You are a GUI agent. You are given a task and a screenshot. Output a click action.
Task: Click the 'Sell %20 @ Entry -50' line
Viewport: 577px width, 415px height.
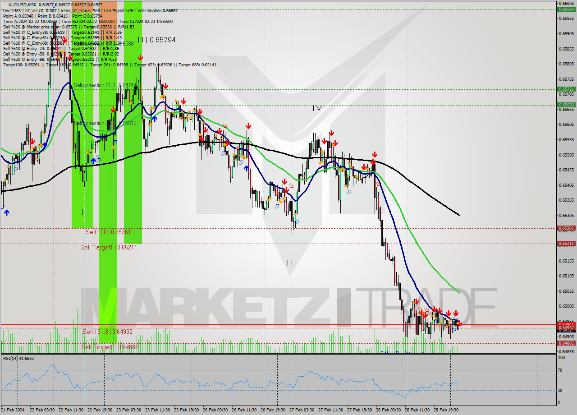click(61, 54)
